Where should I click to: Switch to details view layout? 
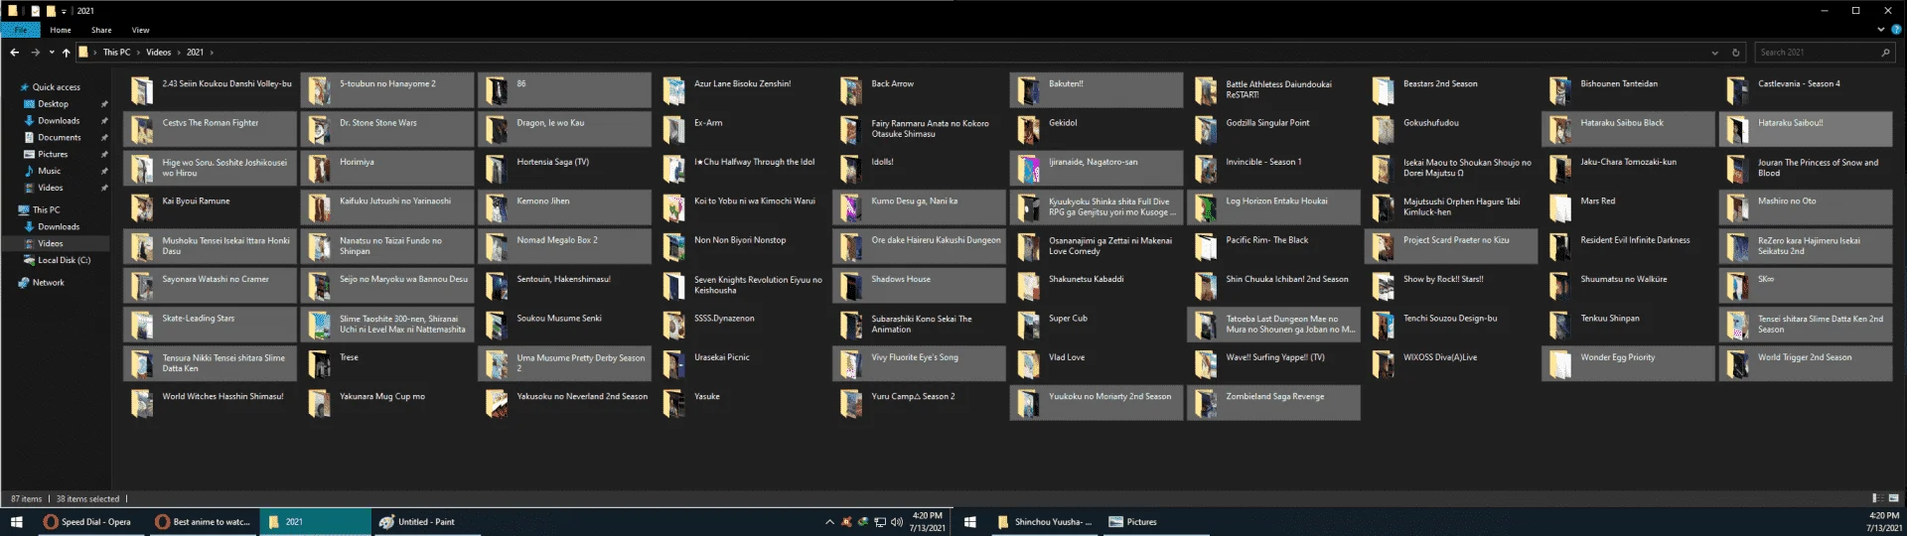[x=1876, y=498]
